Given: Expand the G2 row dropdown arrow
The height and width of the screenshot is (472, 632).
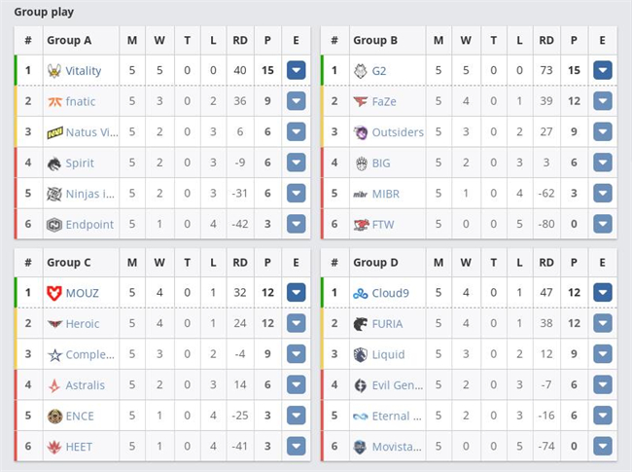Looking at the screenshot, I should point(603,70).
